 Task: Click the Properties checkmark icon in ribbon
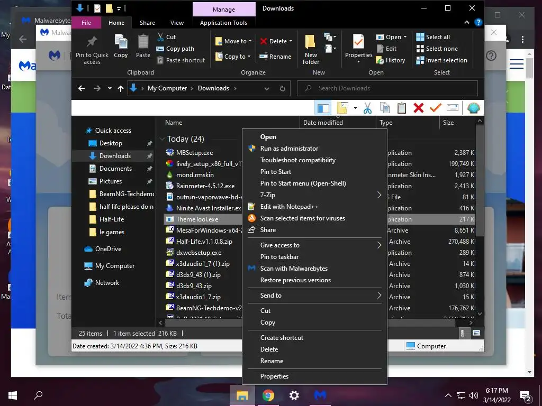click(x=358, y=42)
